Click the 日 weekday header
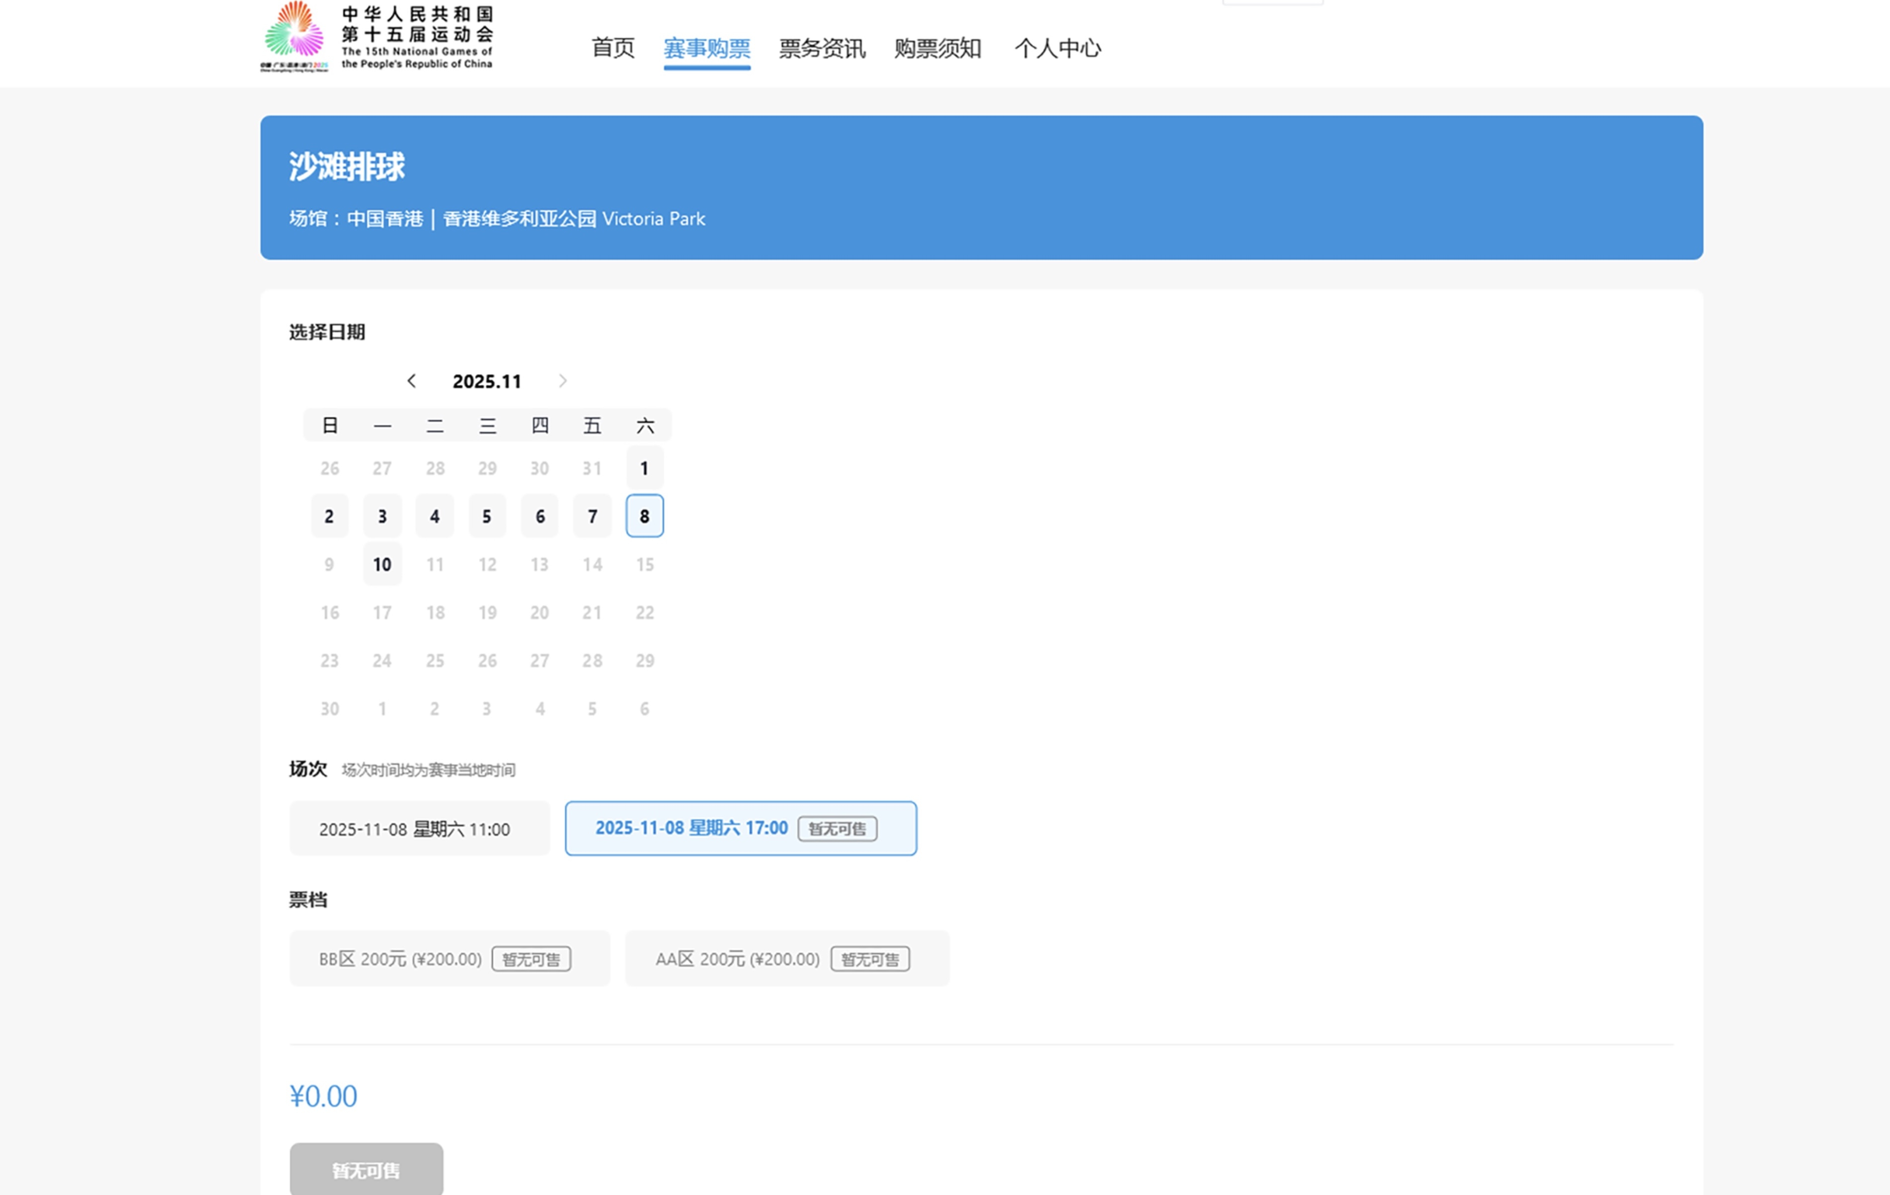 [330, 426]
